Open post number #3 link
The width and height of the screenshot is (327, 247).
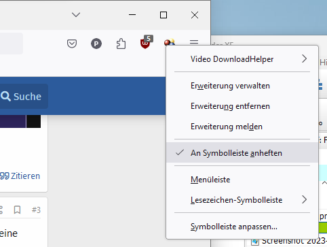point(36,210)
